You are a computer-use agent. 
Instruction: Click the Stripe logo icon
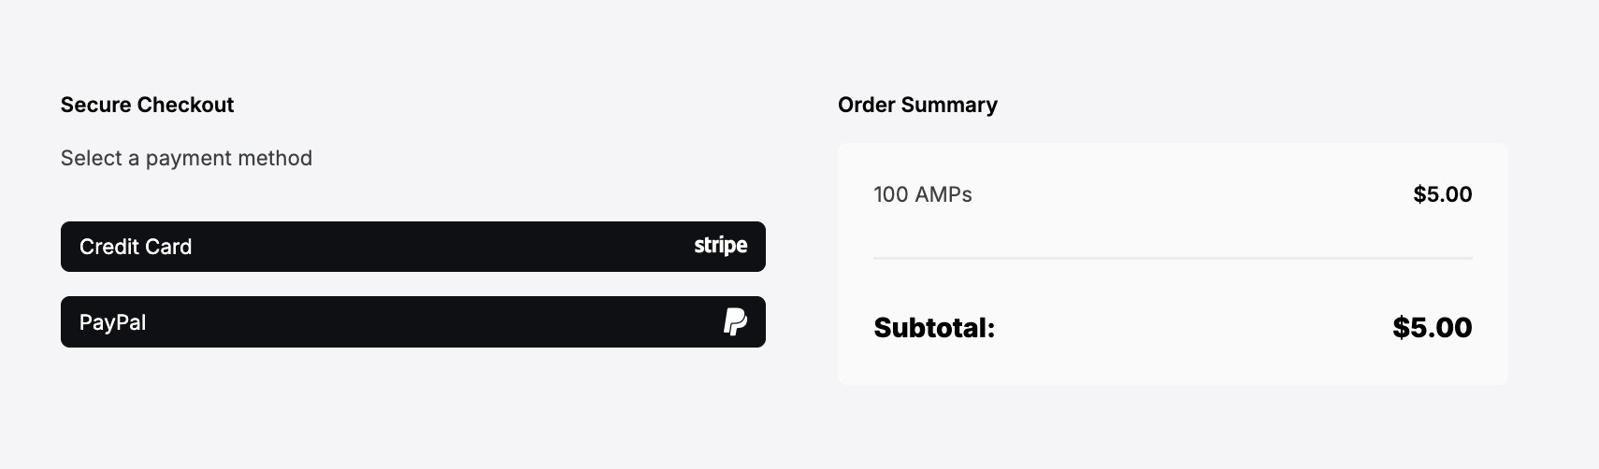pyautogui.click(x=720, y=246)
